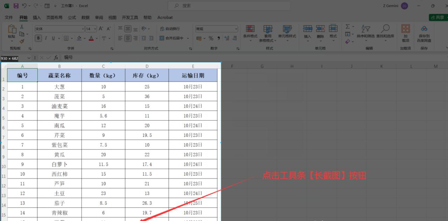The height and width of the screenshot is (221, 448).
Task: Switch to the 插入 tab
Action: 37,17
